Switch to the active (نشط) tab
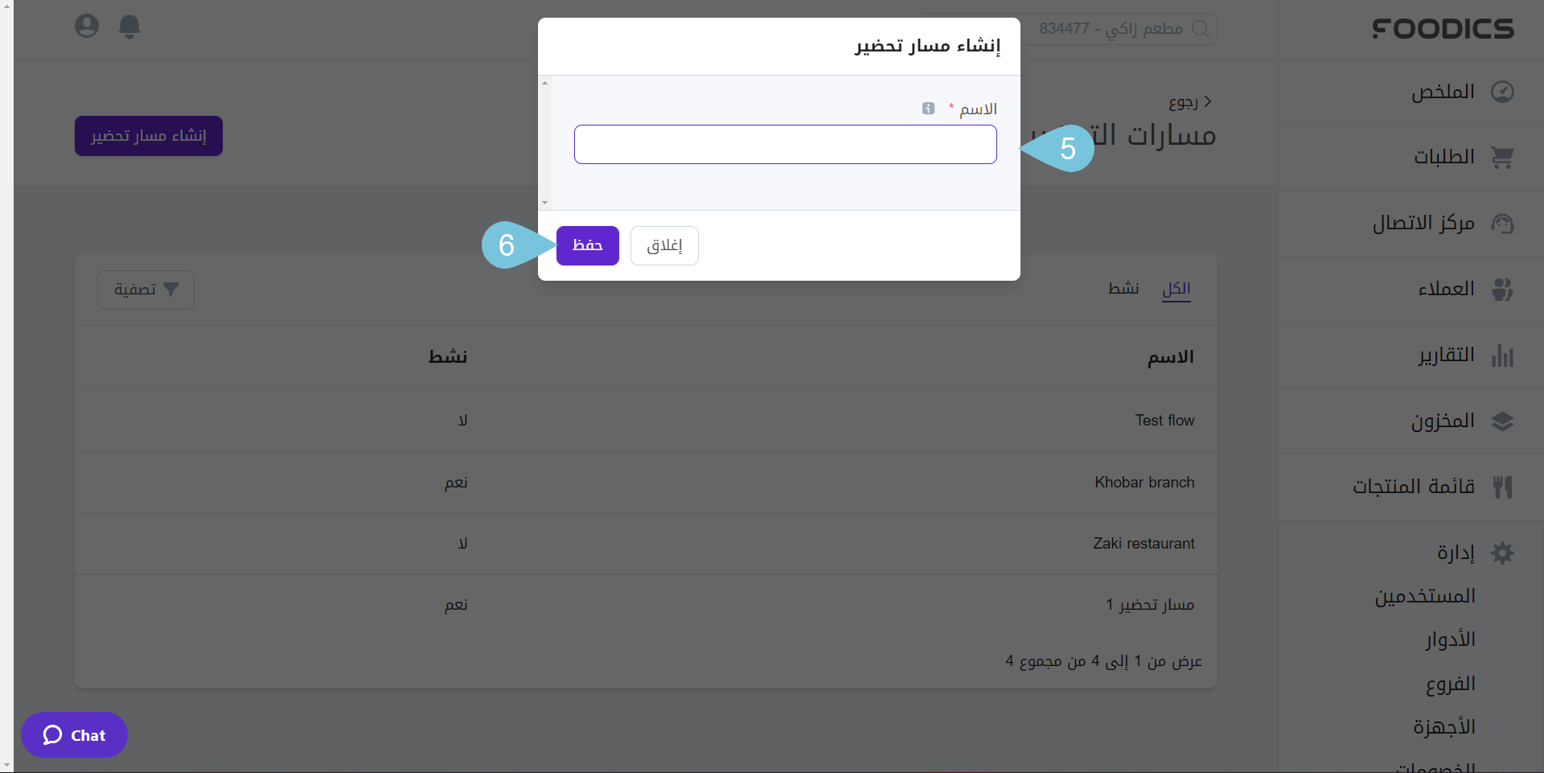The width and height of the screenshot is (1544, 773). (1123, 289)
